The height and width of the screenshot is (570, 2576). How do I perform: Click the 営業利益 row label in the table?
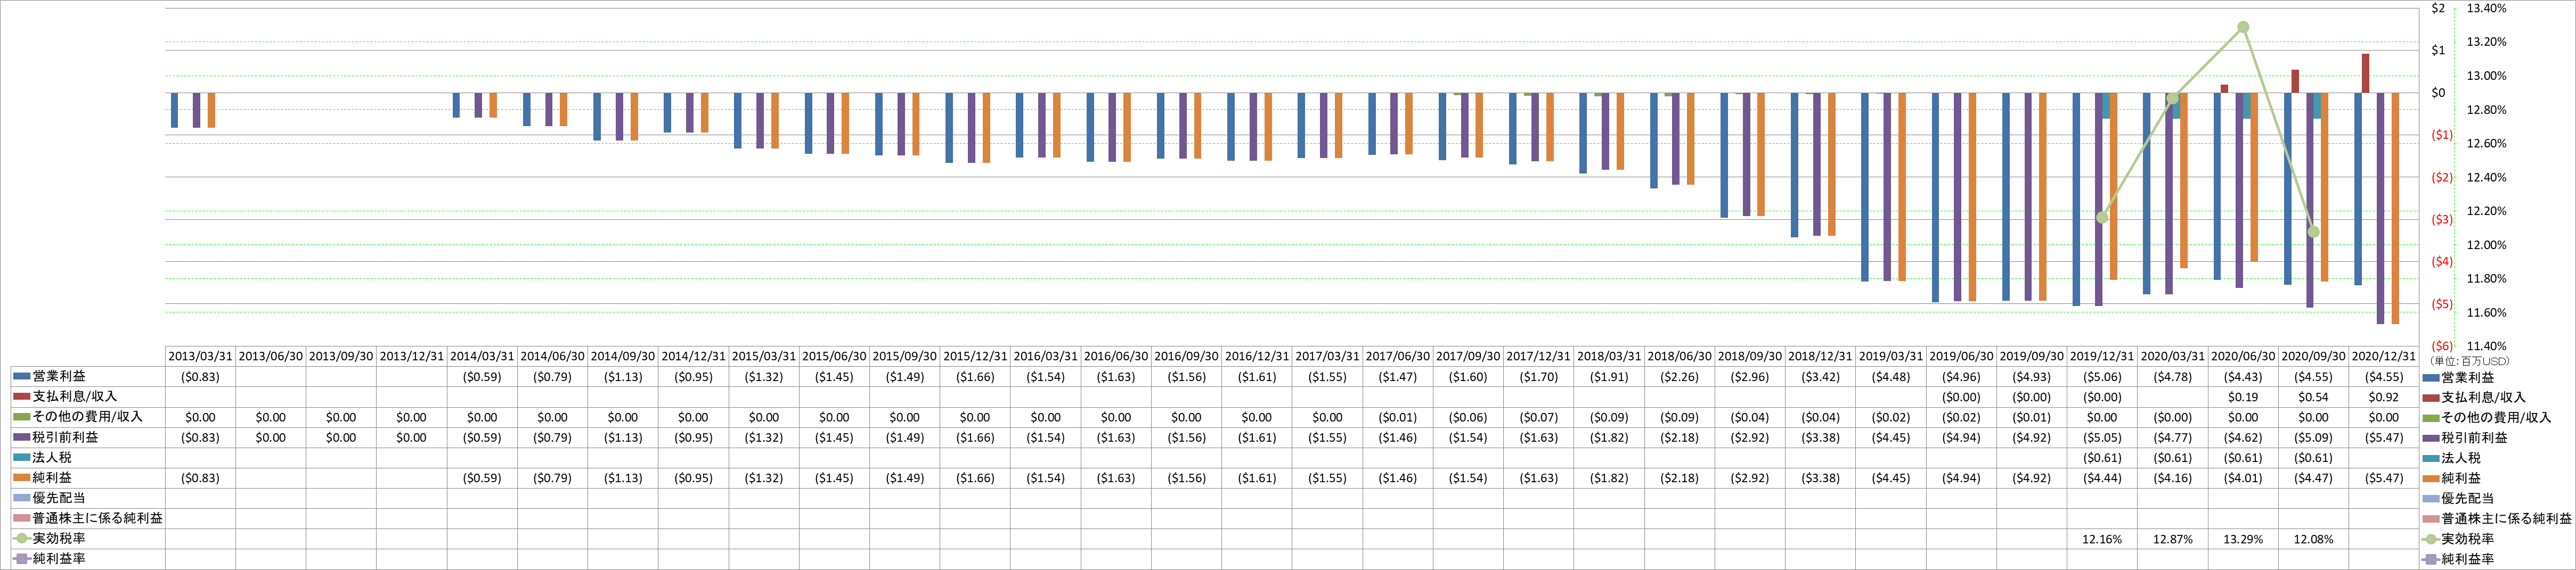tap(59, 377)
